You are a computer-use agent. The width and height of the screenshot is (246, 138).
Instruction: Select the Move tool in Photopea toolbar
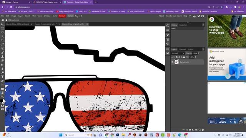(2, 25)
